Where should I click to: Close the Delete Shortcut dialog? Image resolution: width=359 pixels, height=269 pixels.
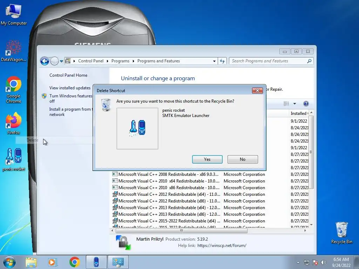coord(257,91)
